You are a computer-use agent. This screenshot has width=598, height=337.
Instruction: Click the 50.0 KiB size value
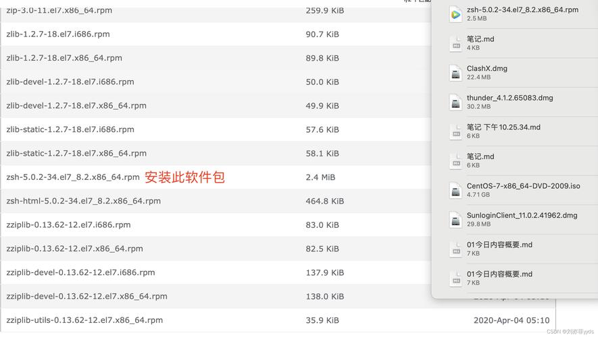coord(322,82)
